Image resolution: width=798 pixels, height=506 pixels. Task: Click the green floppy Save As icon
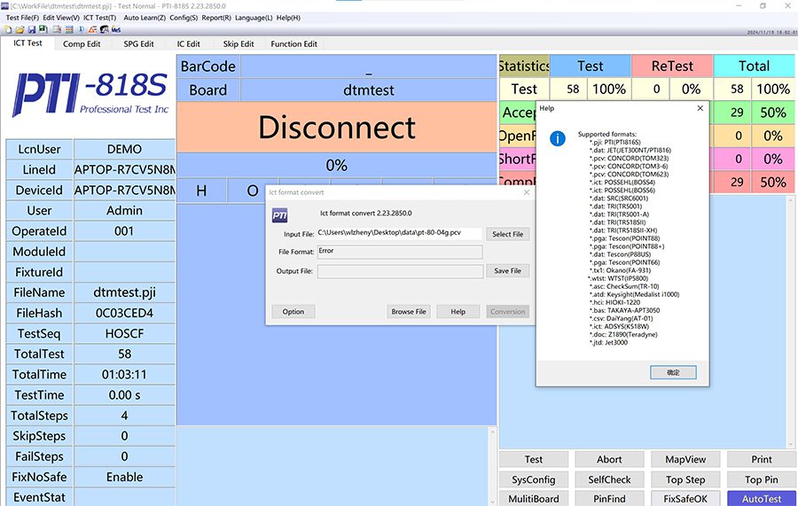click(x=43, y=30)
